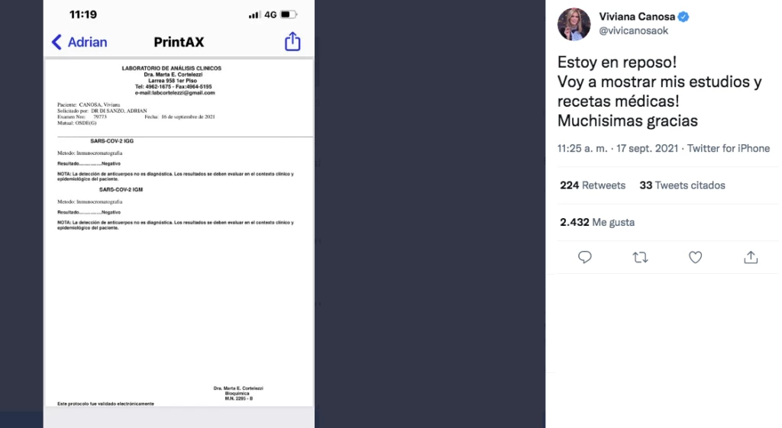Screen dimensions: 782x428
Task: View the 33 Tweets citados list
Action: (682, 185)
